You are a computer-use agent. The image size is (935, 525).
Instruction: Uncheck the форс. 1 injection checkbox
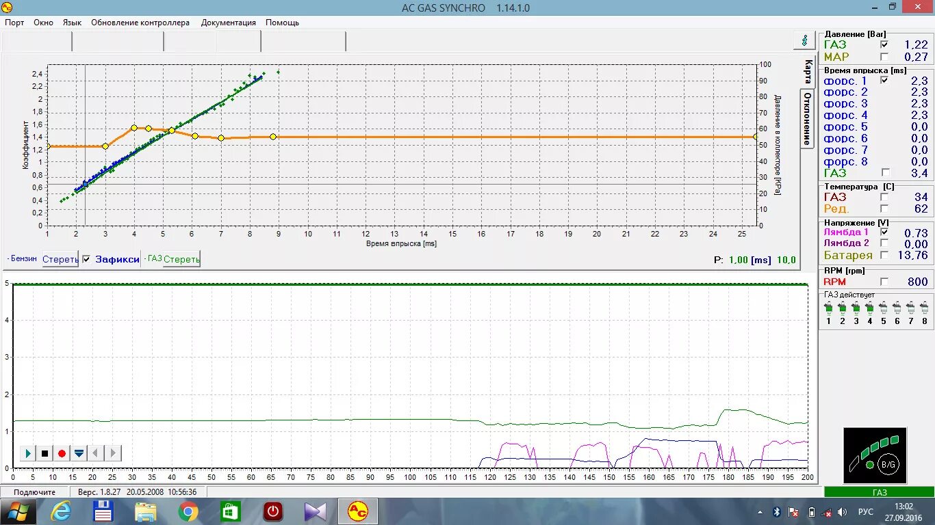884,81
